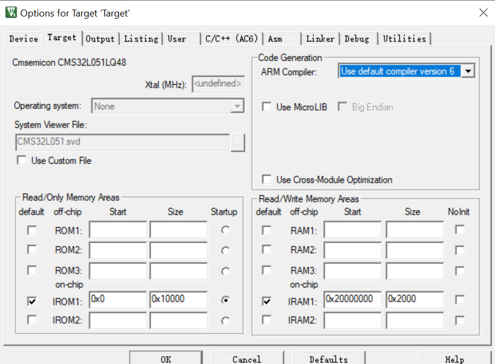Image resolution: width=495 pixels, height=364 pixels.
Task: Click the System Viewer File field
Action: click(122, 142)
